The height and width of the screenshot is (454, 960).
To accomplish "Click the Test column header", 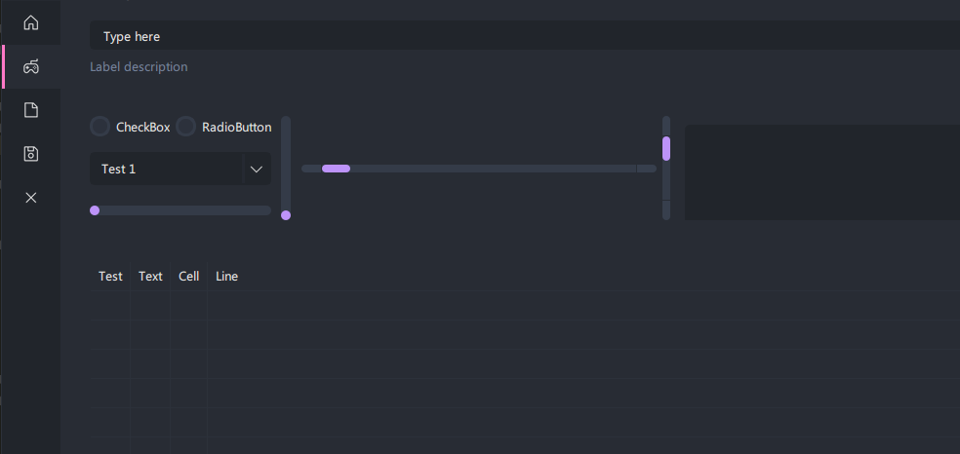I will point(111,277).
